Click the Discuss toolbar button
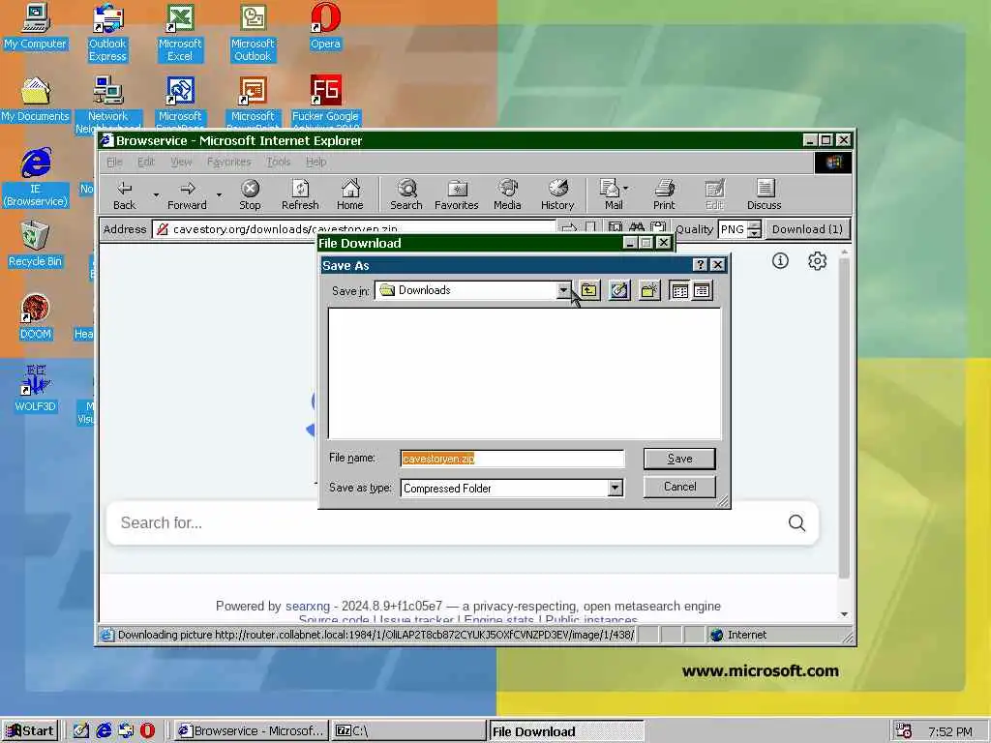 (765, 194)
